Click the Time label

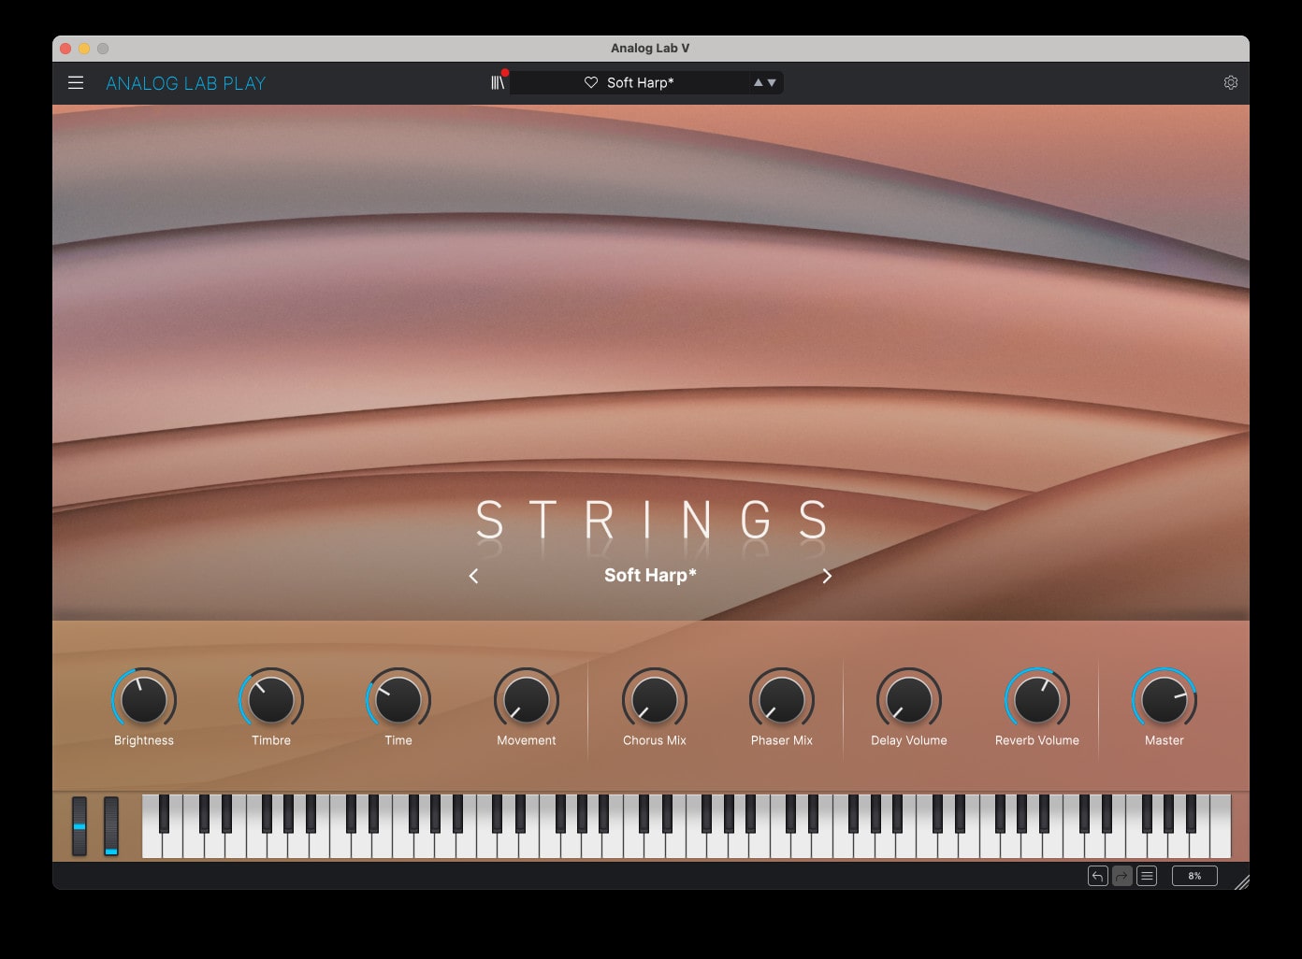398,740
